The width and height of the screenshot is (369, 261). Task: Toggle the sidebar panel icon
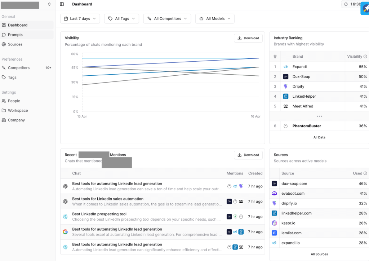[62, 4]
